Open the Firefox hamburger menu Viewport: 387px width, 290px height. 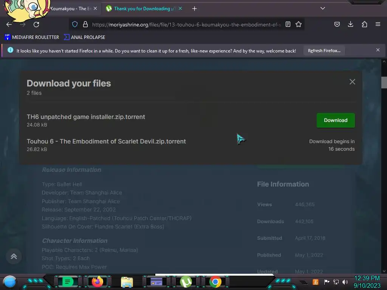coord(378,24)
